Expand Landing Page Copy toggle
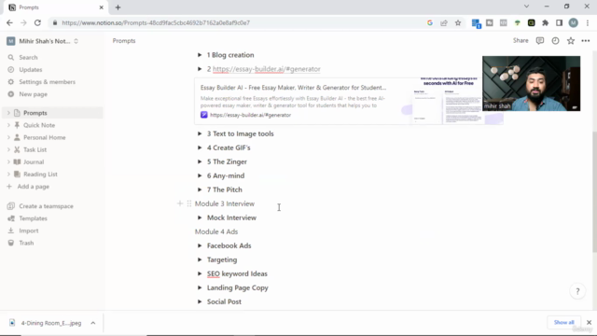597x336 pixels. click(200, 287)
